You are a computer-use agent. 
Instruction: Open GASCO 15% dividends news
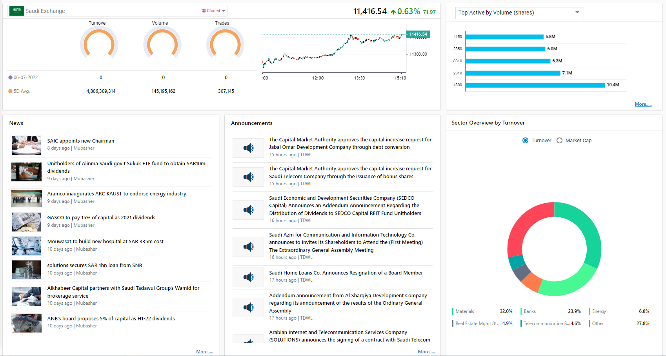click(101, 218)
